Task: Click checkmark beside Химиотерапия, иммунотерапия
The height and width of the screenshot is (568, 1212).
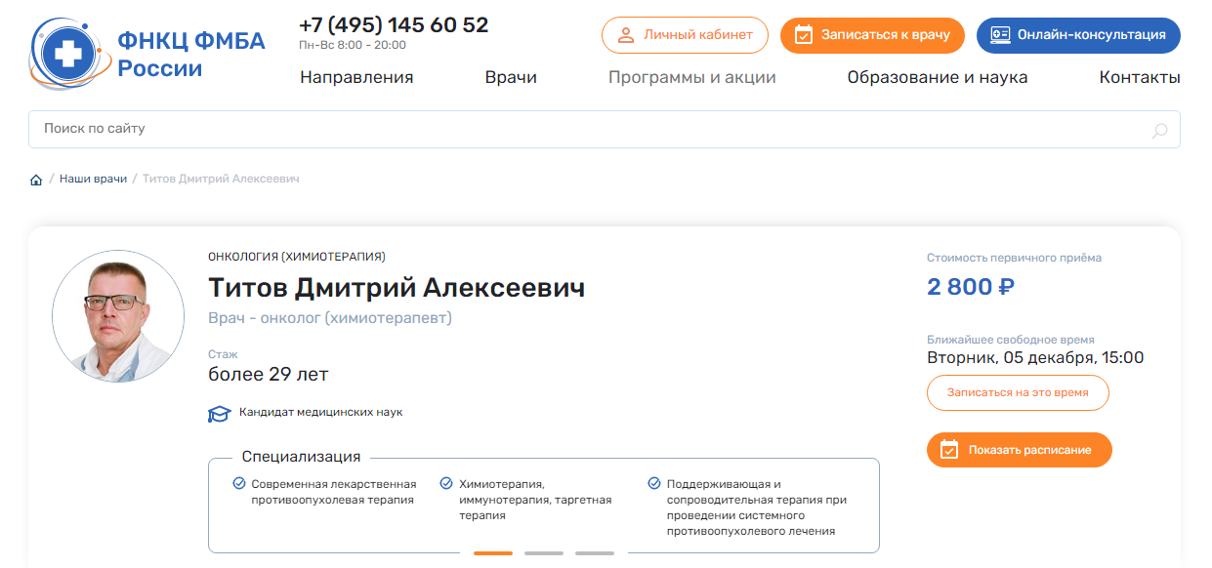Action: coord(446,483)
